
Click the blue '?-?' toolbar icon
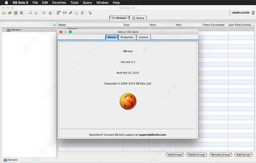coord(64,13)
